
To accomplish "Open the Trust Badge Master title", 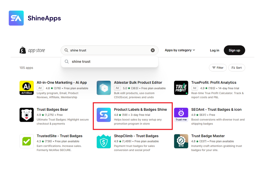I will tap(208, 136).
